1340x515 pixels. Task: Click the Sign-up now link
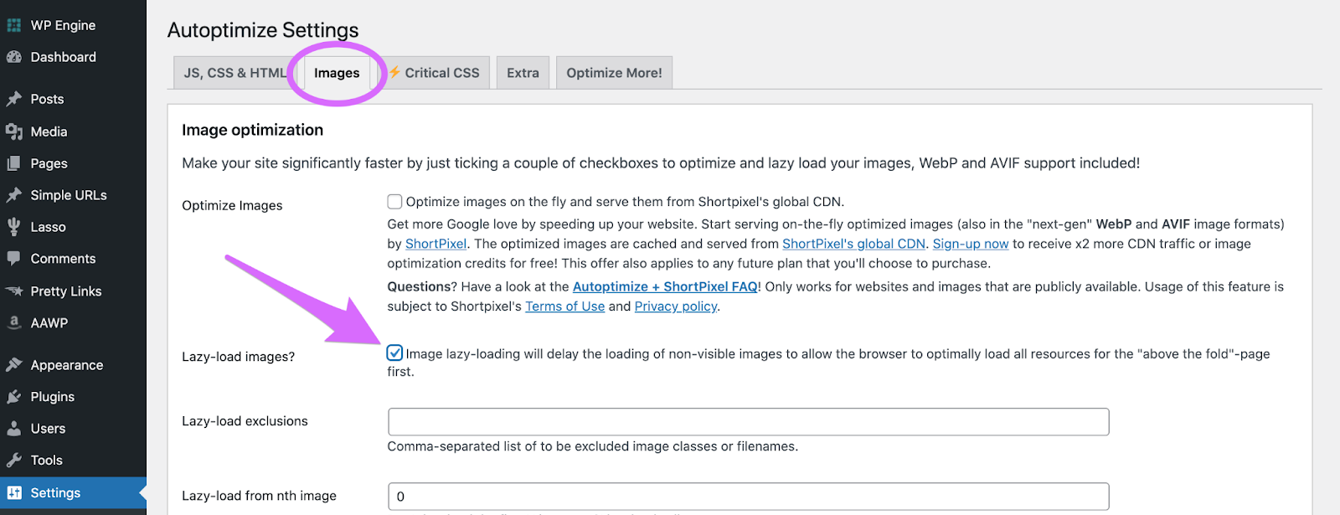tap(971, 244)
